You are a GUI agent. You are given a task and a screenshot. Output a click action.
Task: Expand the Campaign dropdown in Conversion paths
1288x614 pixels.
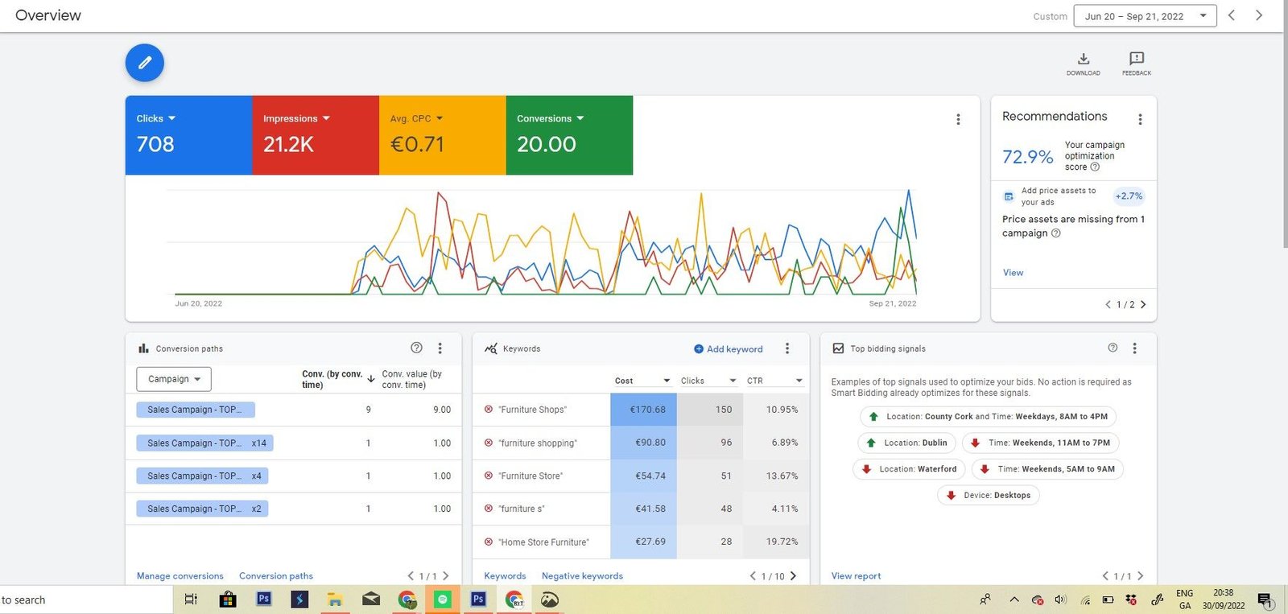[x=174, y=379]
